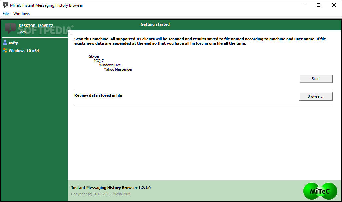Click the Scan this machine description paragraph
This screenshot has height=202, width=342.
[200, 41]
